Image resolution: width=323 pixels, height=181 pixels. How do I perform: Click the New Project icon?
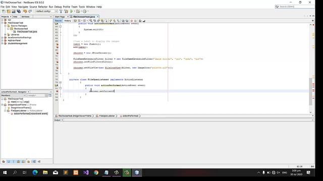pos(9,11)
